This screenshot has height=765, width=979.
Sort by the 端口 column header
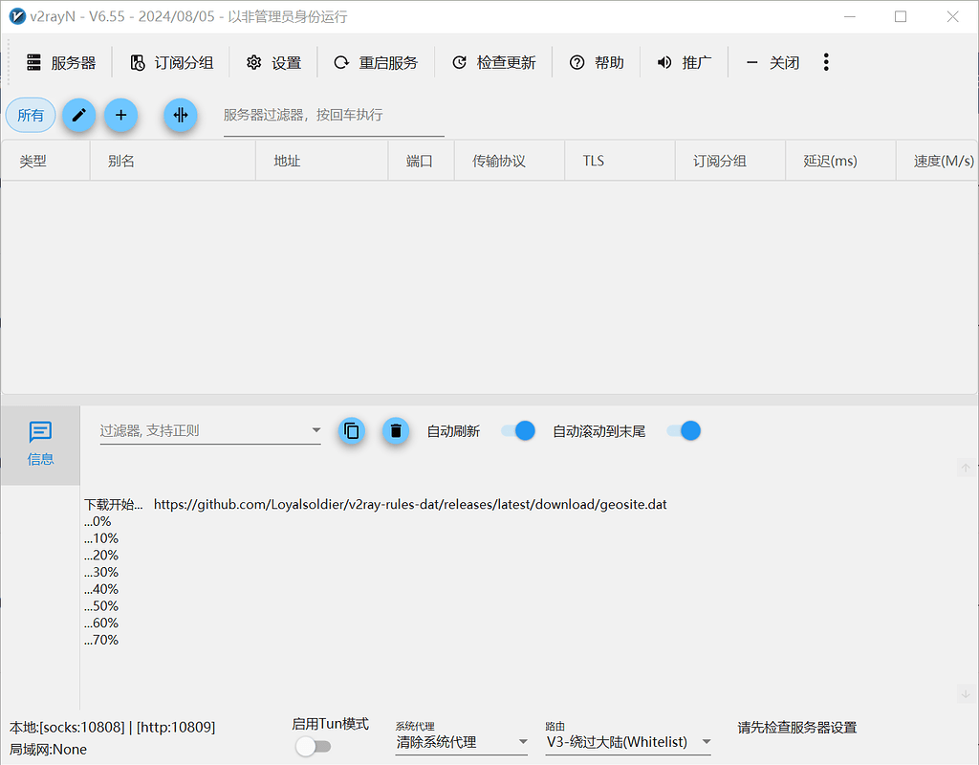421,161
